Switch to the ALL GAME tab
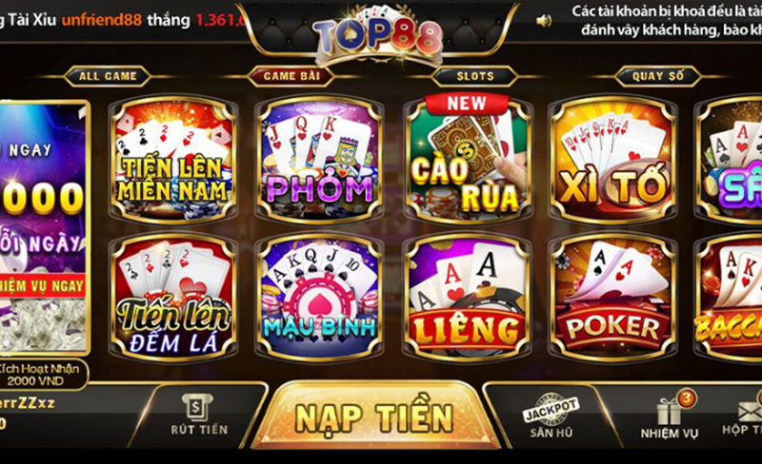The height and width of the screenshot is (464, 762). click(x=108, y=76)
